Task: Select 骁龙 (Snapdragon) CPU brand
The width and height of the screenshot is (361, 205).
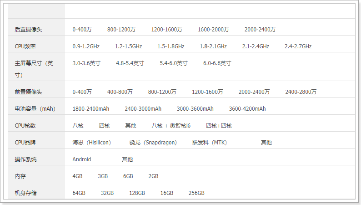Action: click(153, 143)
